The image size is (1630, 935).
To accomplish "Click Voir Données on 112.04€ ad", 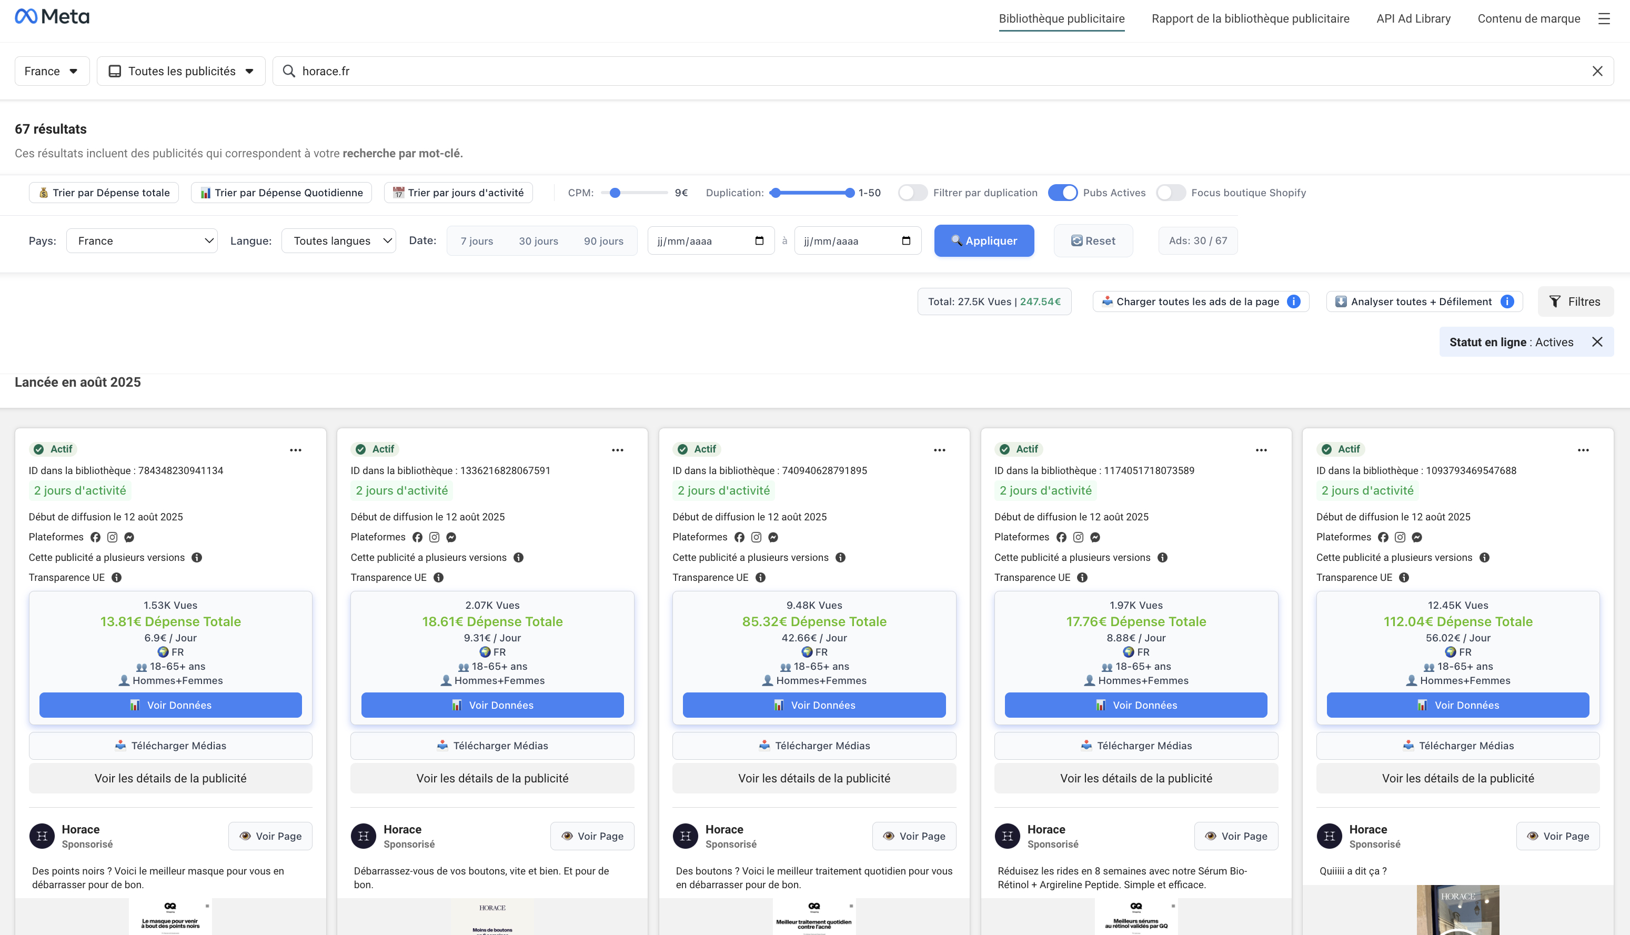I will pos(1458,705).
